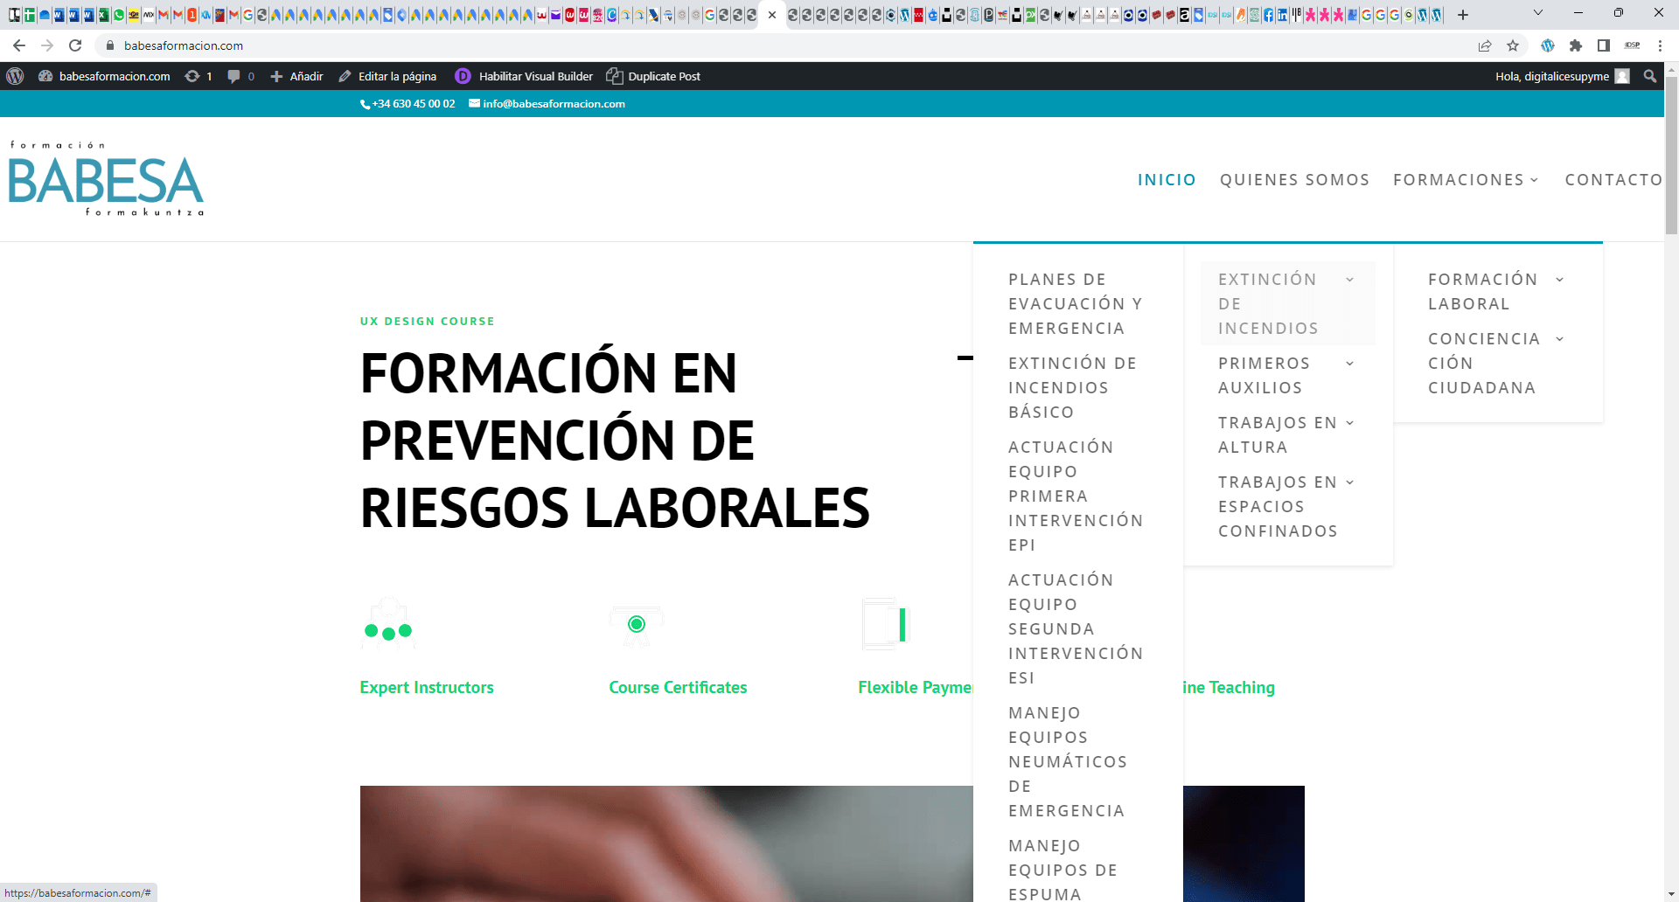This screenshot has width=1679, height=902.
Task: Expand TRABAJOS EN ALTURA submenu
Action: point(1287,434)
